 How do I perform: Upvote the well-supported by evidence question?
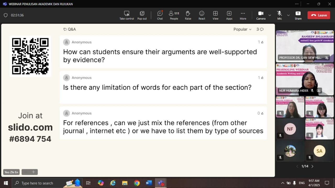(x=262, y=42)
